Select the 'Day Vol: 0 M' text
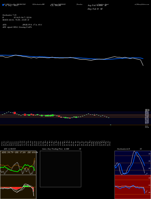 coord(95,9)
